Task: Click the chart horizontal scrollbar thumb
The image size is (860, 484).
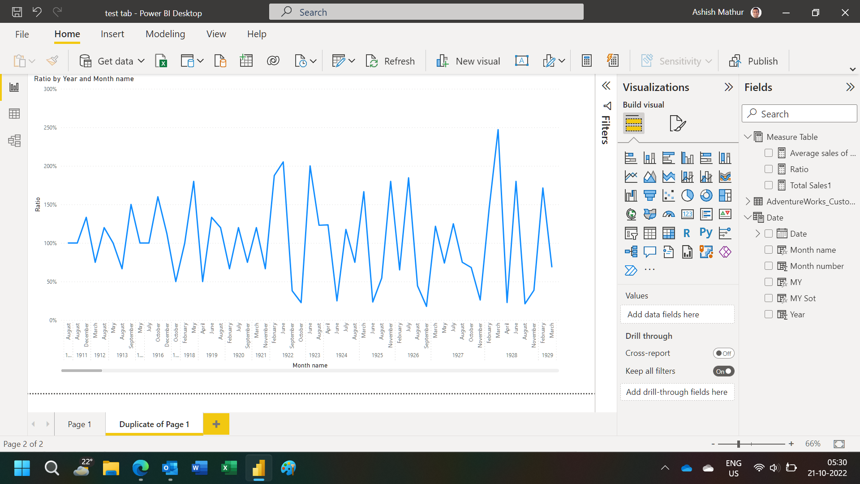Action: tap(82, 371)
